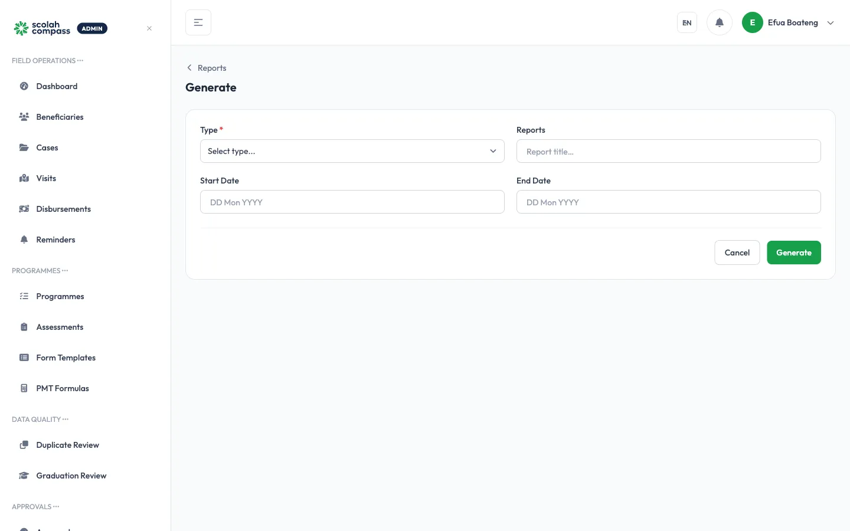Image resolution: width=850 pixels, height=531 pixels.
Task: Click the Visits map icon
Action: [x=24, y=178]
